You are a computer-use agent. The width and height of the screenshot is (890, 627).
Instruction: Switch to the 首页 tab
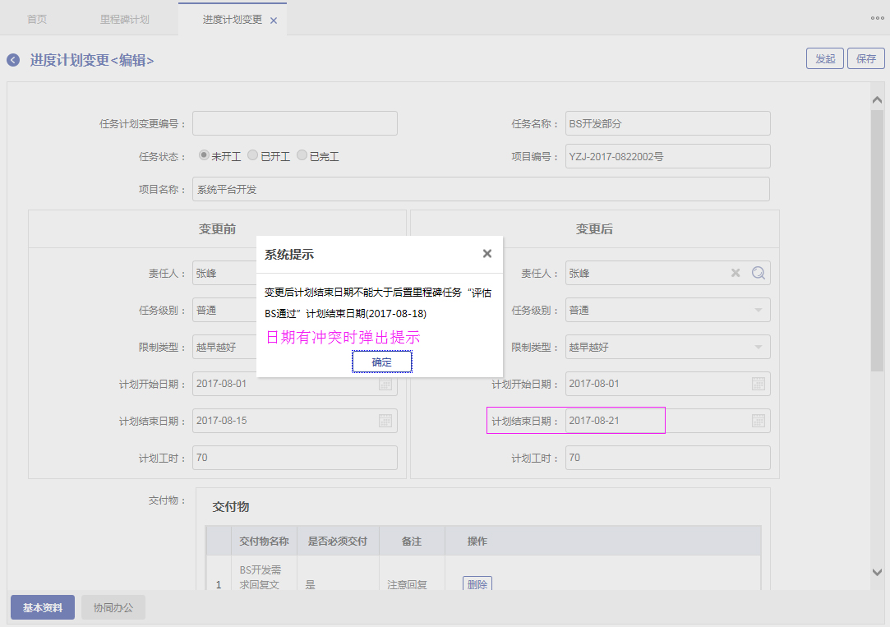click(37, 19)
